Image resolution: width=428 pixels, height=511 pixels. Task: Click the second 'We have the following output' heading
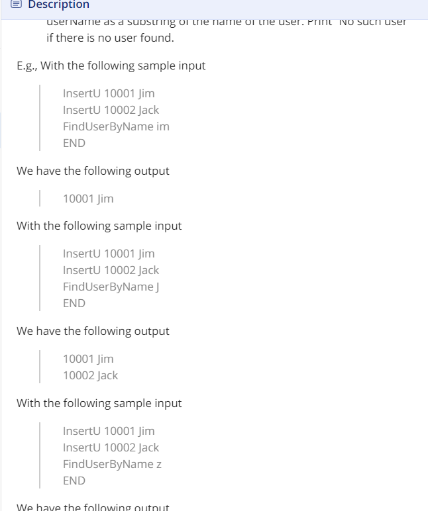(93, 331)
